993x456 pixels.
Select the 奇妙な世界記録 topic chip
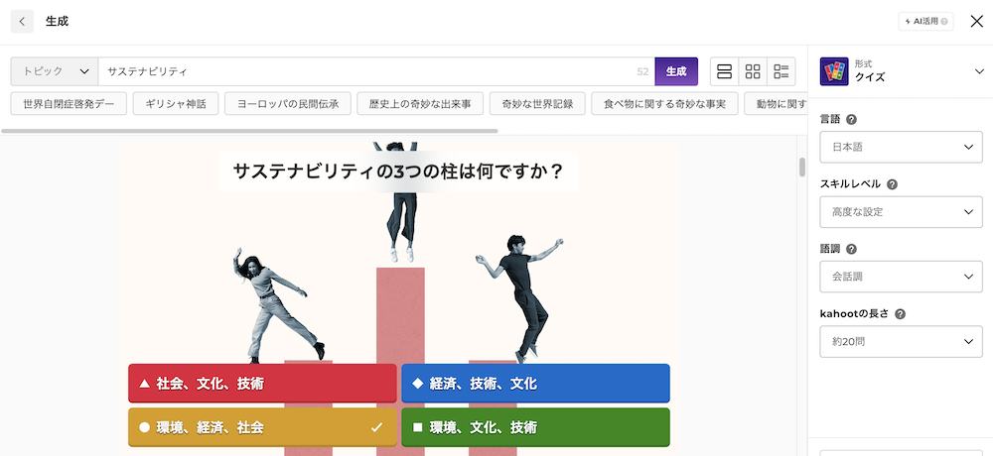(x=537, y=104)
